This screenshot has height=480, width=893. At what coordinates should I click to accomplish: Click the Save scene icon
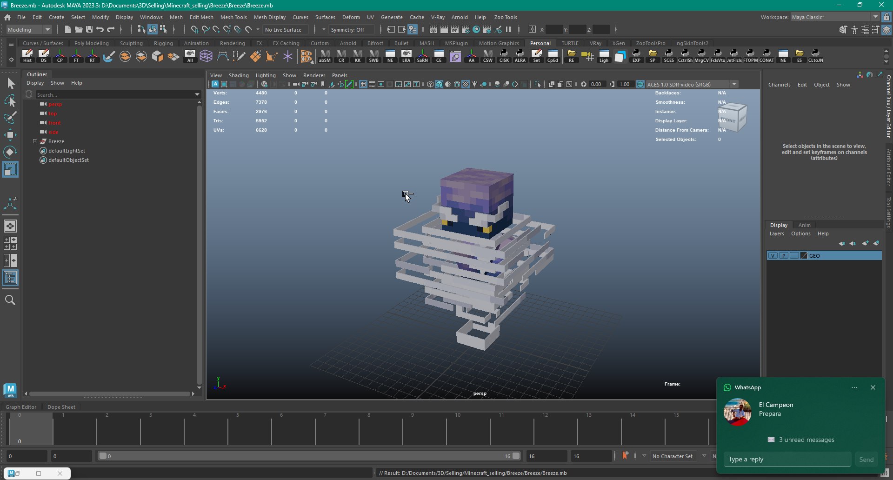click(89, 29)
